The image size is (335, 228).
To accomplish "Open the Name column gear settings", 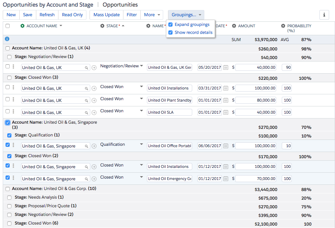I will (x=148, y=26).
